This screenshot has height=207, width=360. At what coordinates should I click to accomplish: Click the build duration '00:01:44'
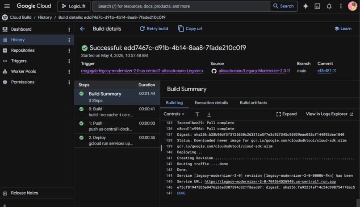[x=147, y=93]
